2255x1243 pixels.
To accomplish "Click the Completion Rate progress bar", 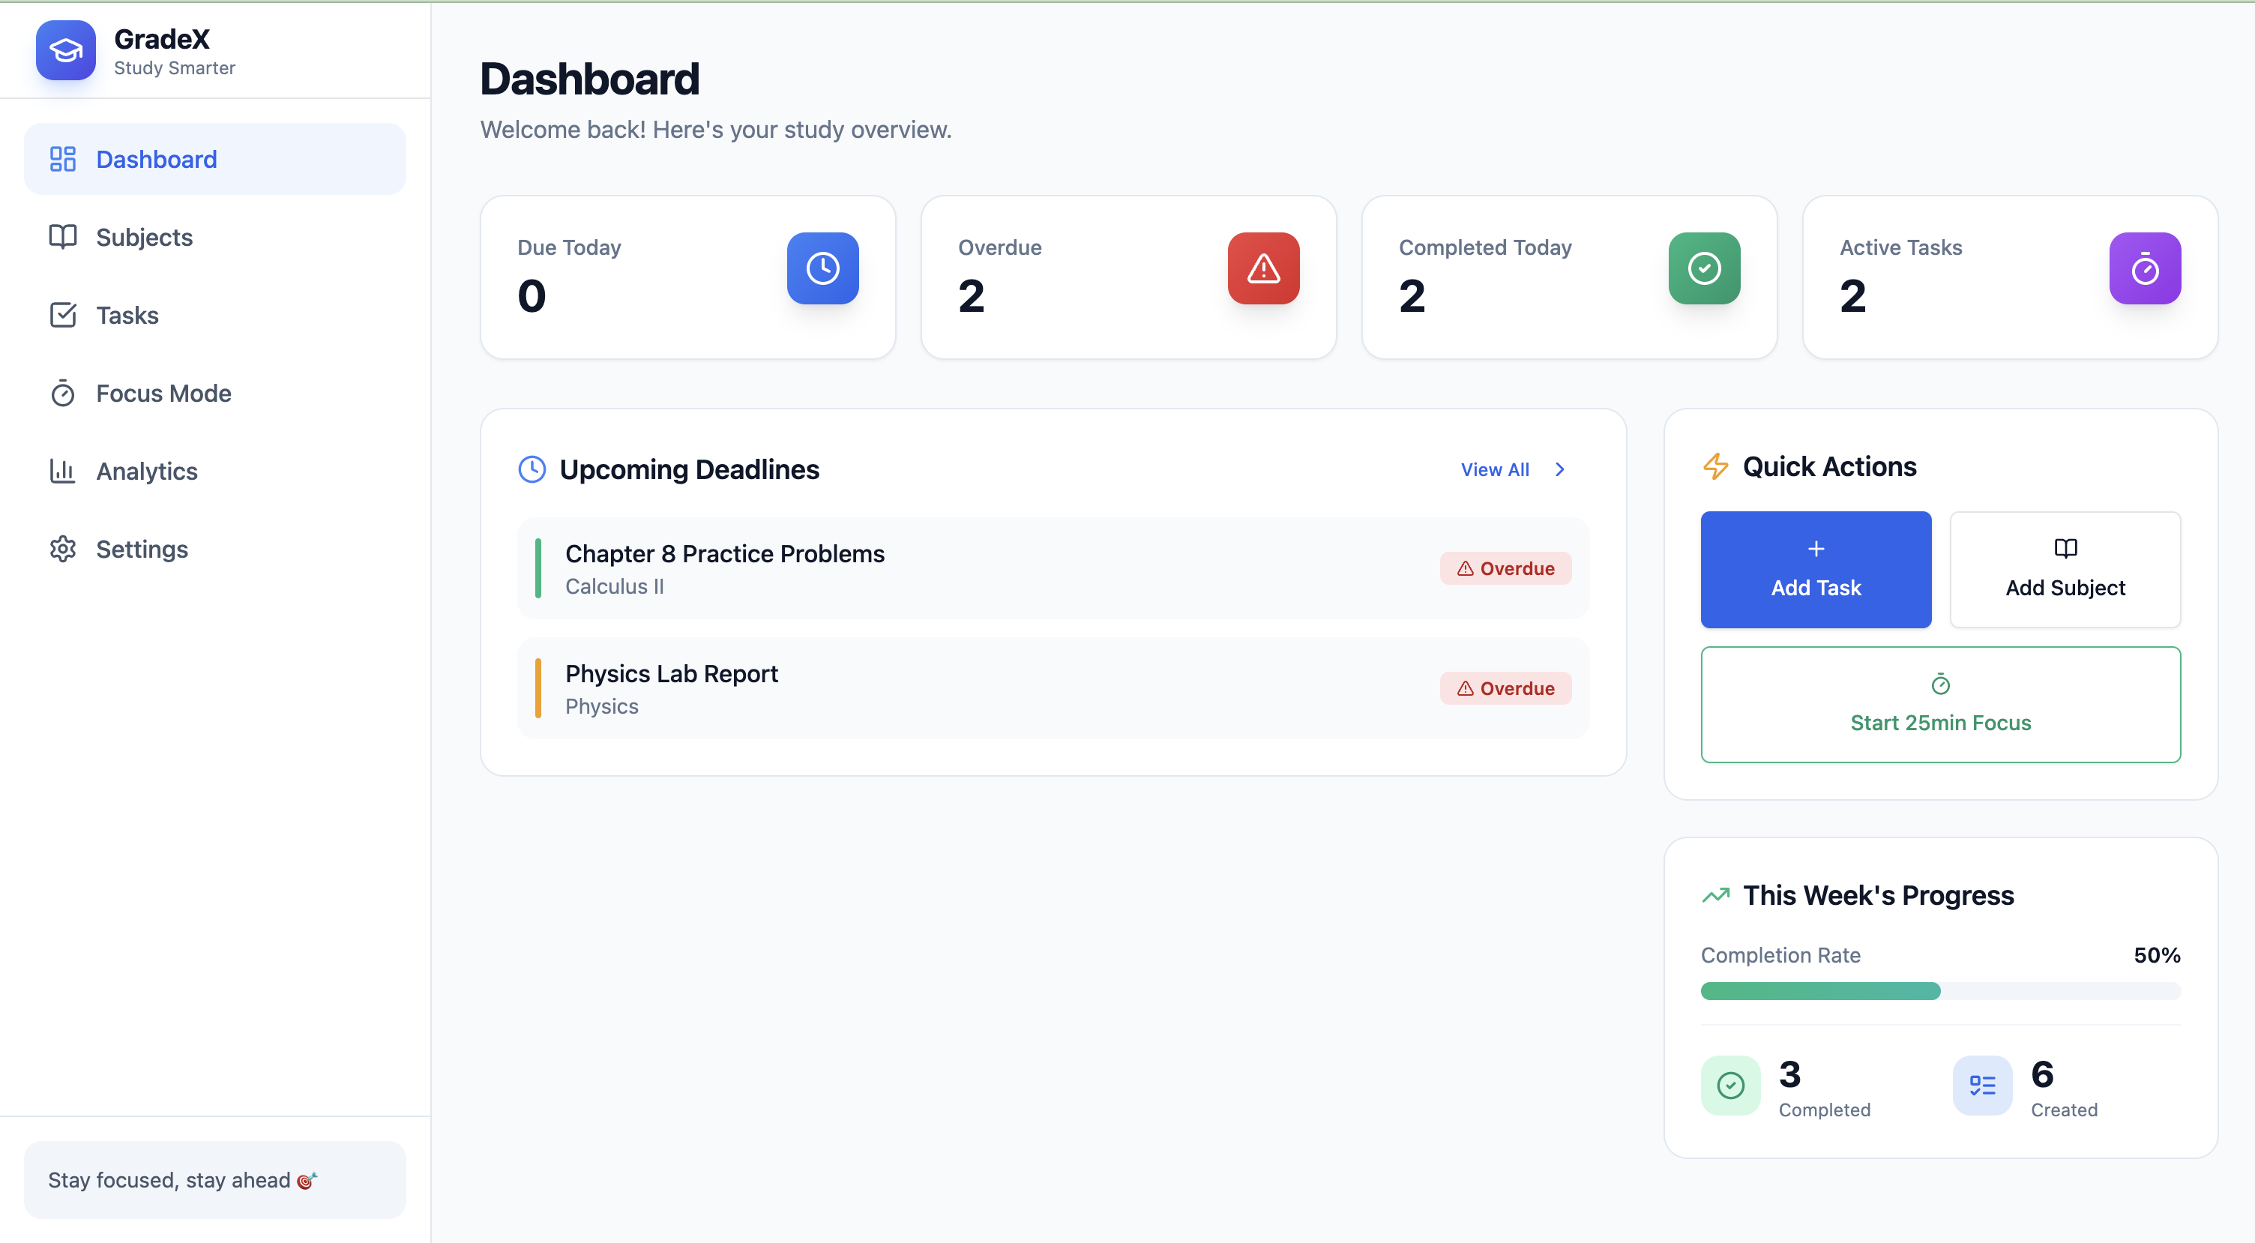I will point(1940,991).
